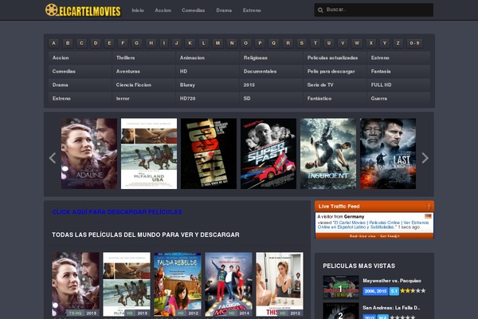The height and width of the screenshot is (319, 478).
Task: Open the Tokarev carousel poster
Action: (209, 154)
